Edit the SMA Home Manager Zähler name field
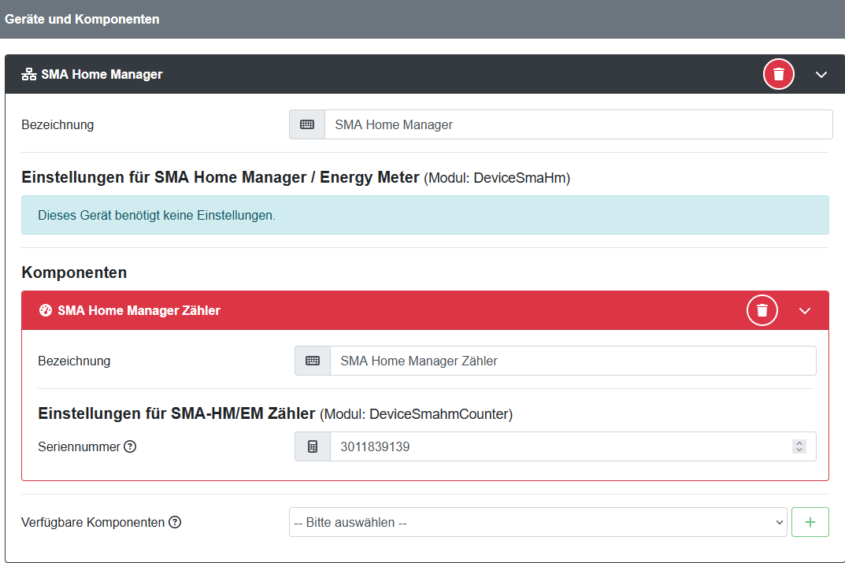Viewport: 845px width, 563px height. pos(573,361)
